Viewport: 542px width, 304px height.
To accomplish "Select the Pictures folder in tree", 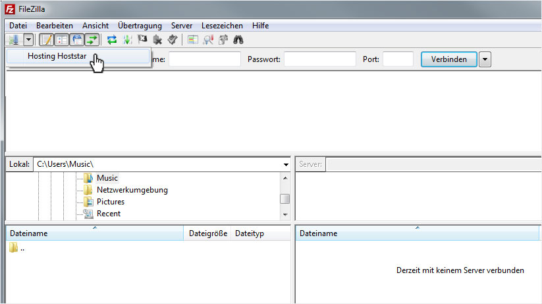I will [x=110, y=202].
